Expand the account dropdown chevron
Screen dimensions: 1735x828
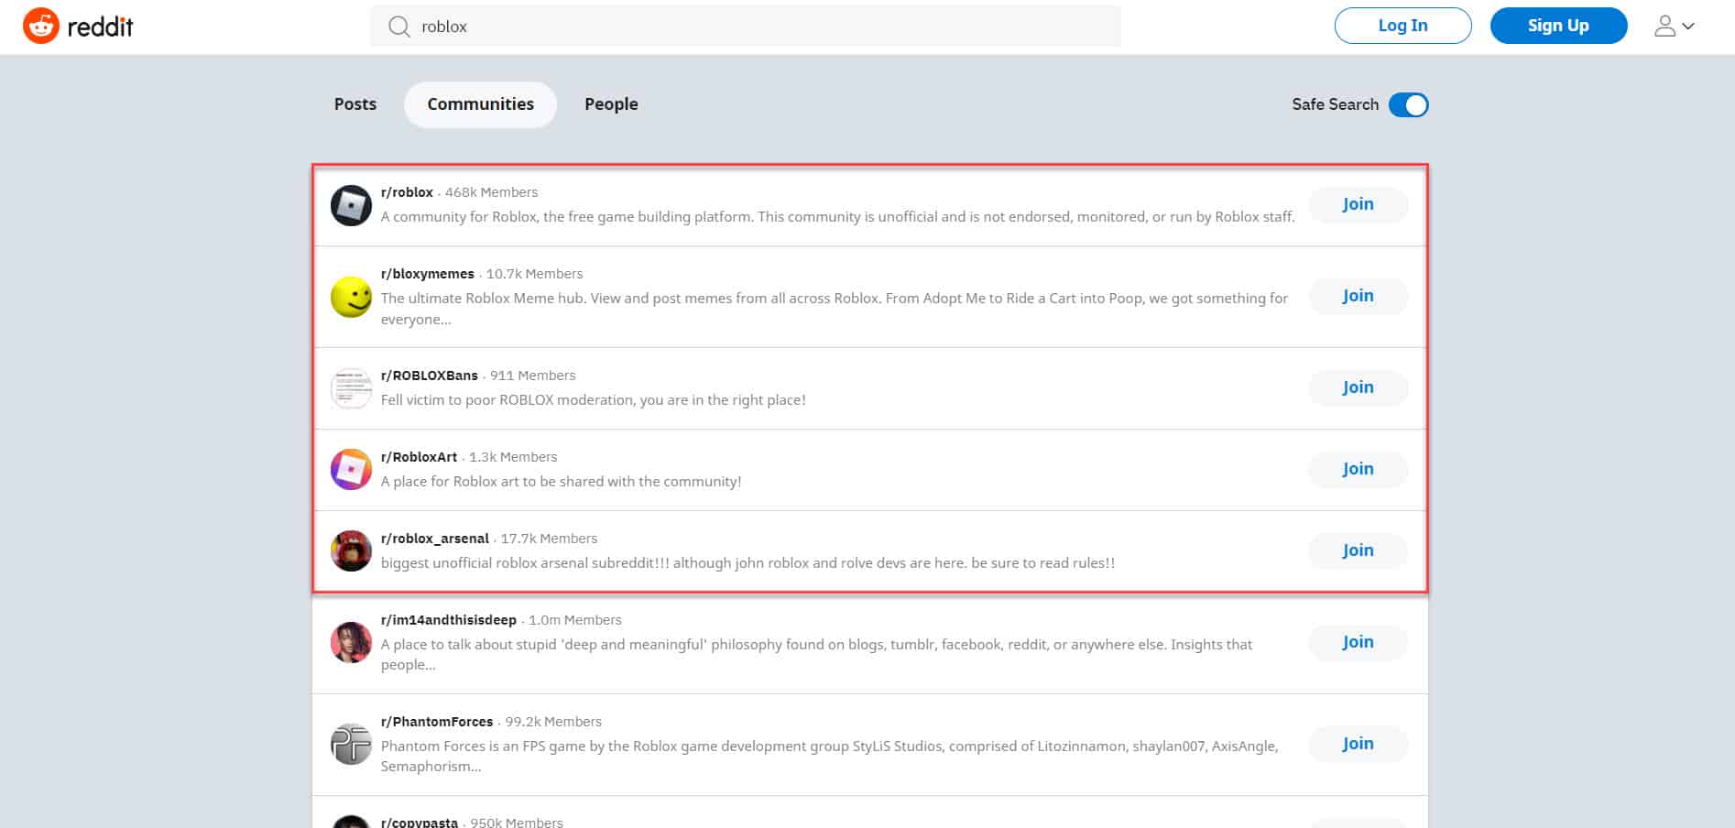pos(1690,27)
